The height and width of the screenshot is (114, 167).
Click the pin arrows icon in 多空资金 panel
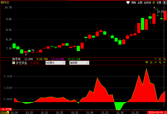(155, 62)
